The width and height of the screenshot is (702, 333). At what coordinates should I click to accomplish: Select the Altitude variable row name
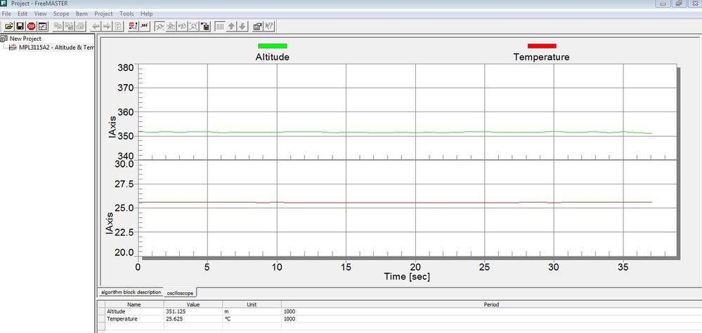click(116, 311)
